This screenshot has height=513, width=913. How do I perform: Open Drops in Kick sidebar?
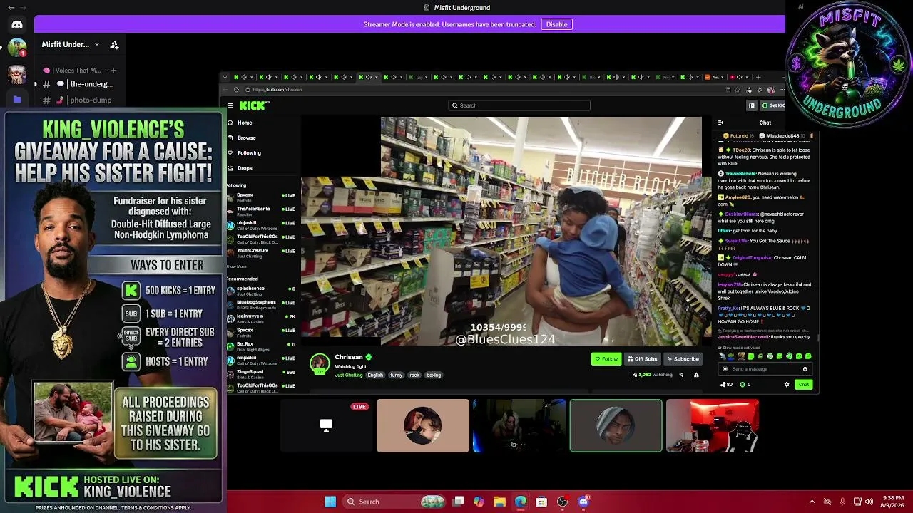[245, 168]
